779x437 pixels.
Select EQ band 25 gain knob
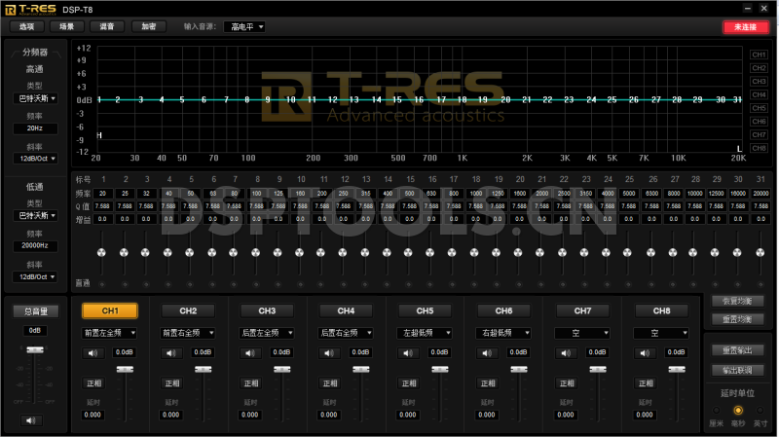[627, 253]
